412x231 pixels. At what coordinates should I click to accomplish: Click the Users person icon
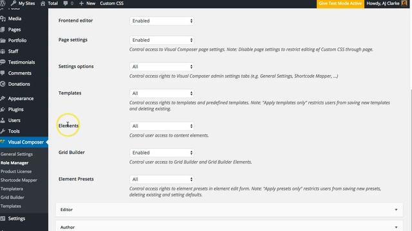point(3,120)
